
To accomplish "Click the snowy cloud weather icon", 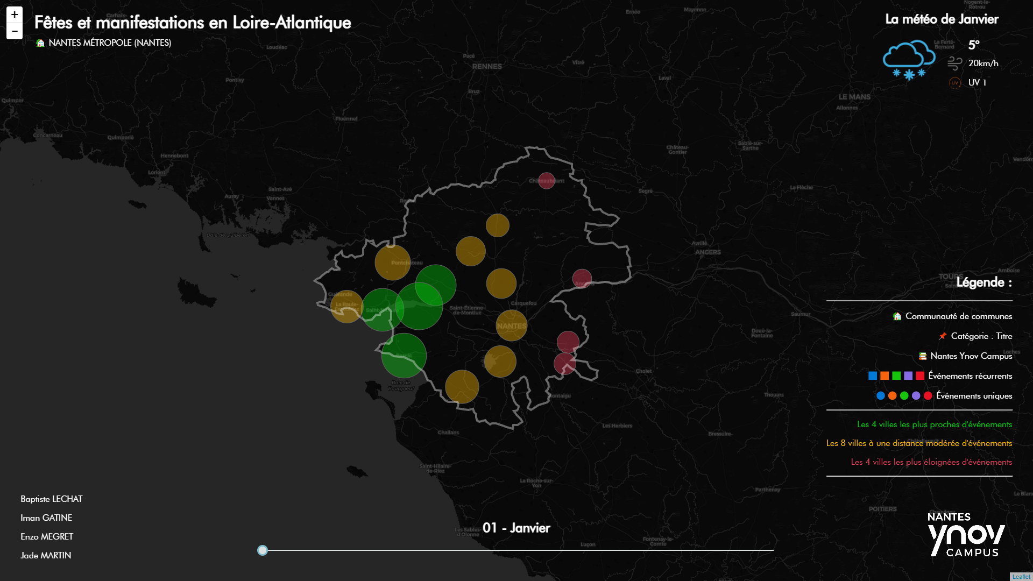I will 909,59.
